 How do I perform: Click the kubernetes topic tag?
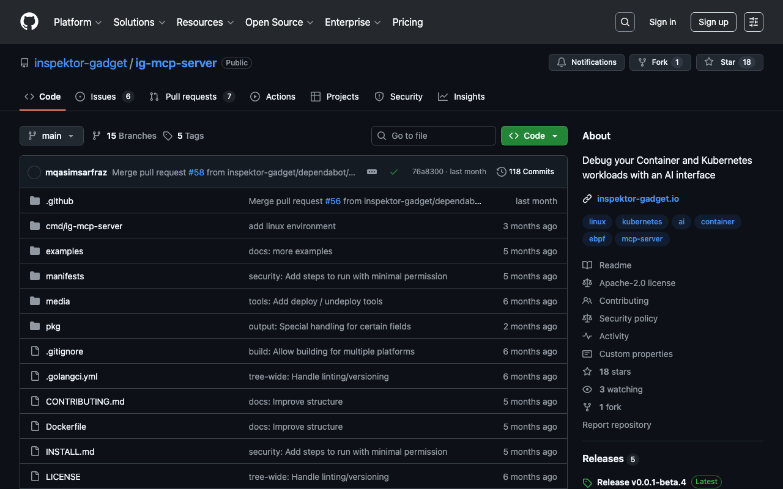(642, 222)
